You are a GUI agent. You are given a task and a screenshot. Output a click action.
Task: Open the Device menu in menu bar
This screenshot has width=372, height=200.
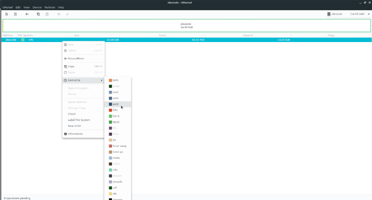pyautogui.click(x=37, y=7)
